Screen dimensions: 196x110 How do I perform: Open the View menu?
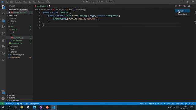(25, 2)
